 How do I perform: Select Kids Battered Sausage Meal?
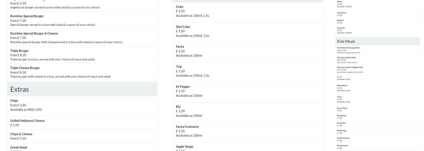[x=348, y=48]
